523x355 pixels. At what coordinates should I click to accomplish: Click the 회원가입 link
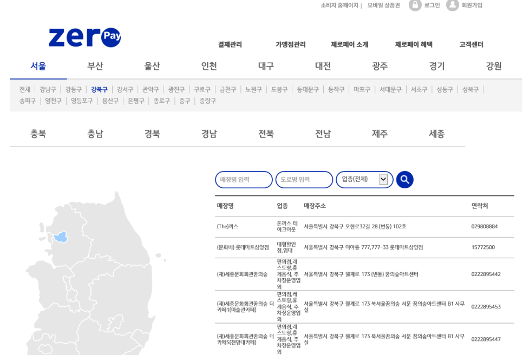(x=472, y=5)
